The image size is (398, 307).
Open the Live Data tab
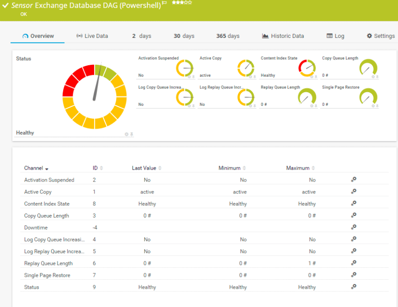92,36
